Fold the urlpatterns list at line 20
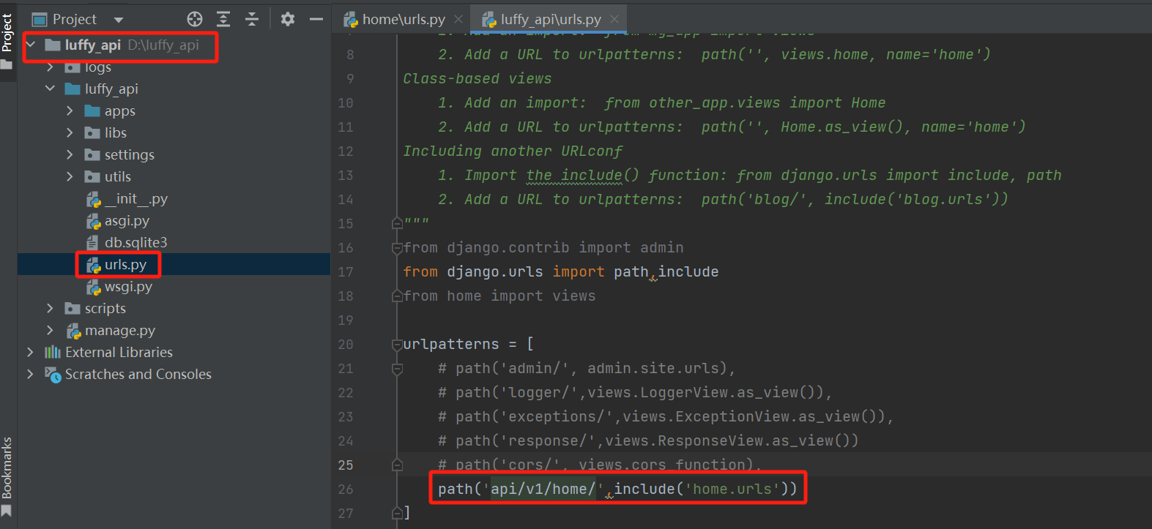 click(x=397, y=344)
